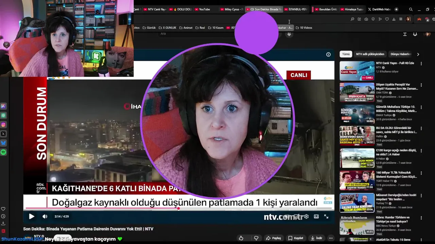Open Gümrük Muhafaza Türkiye video title
The image size is (435, 244).
pyautogui.click(x=396, y=109)
